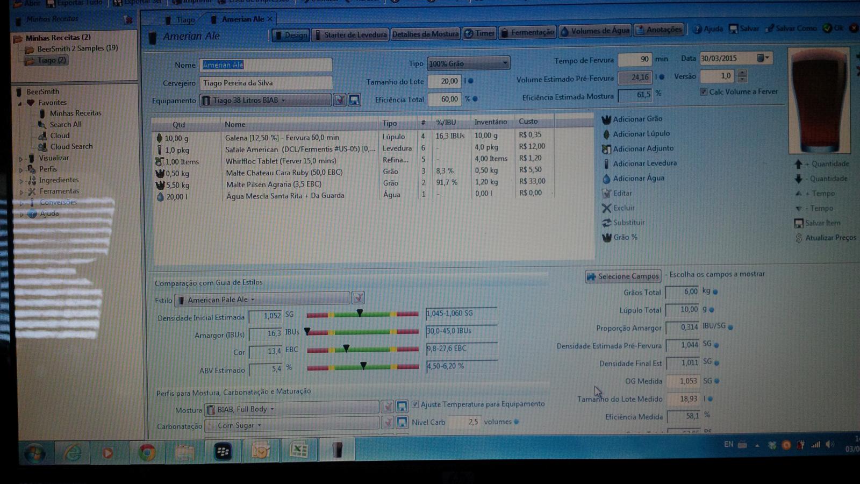The image size is (860, 484).
Task: Click the save icon beside Mostura dropdown
Action: [x=402, y=407]
